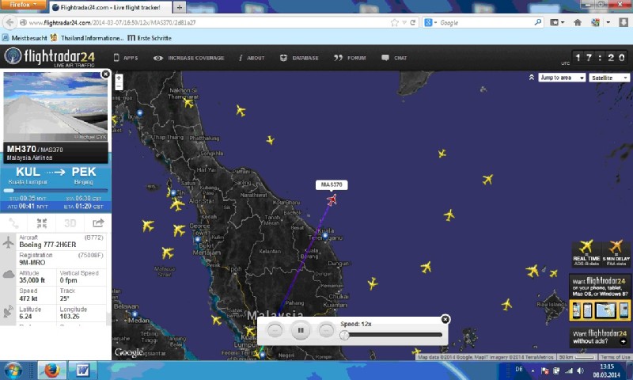Show the flight route icon in panel
This screenshot has width=633, height=380.
(13, 223)
